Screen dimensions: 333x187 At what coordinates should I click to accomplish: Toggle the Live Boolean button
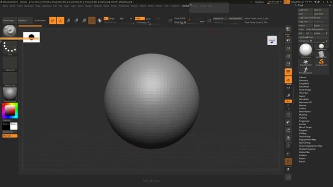(x=40, y=20)
